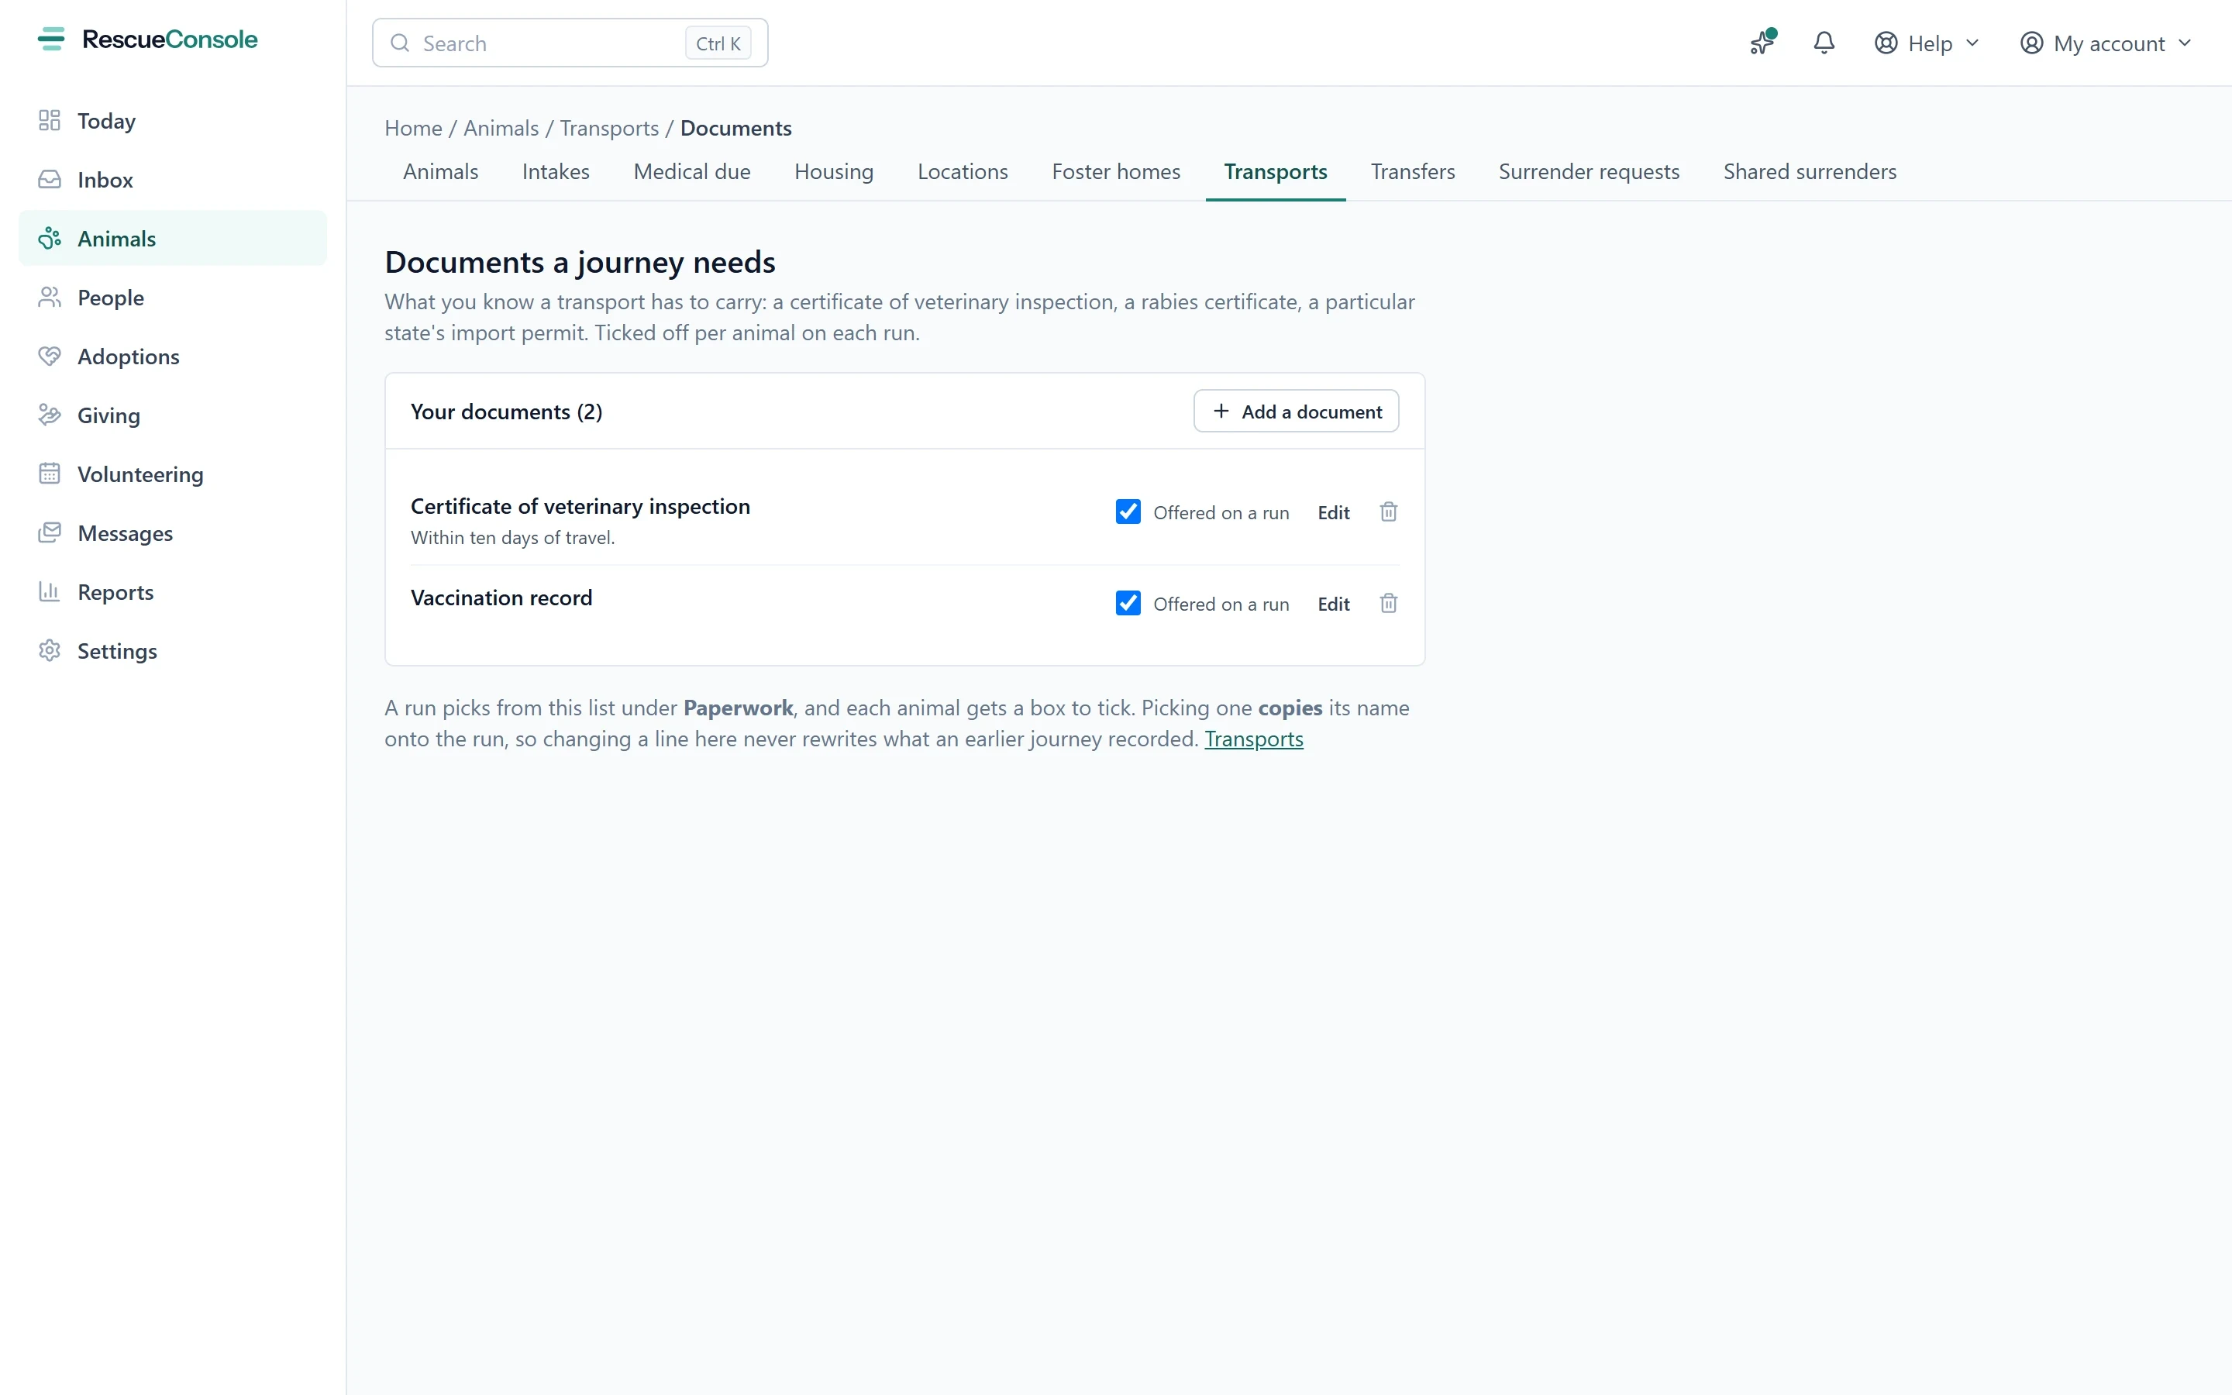
Task: Open Adoptions heart icon in sidebar
Action: pyautogui.click(x=50, y=356)
